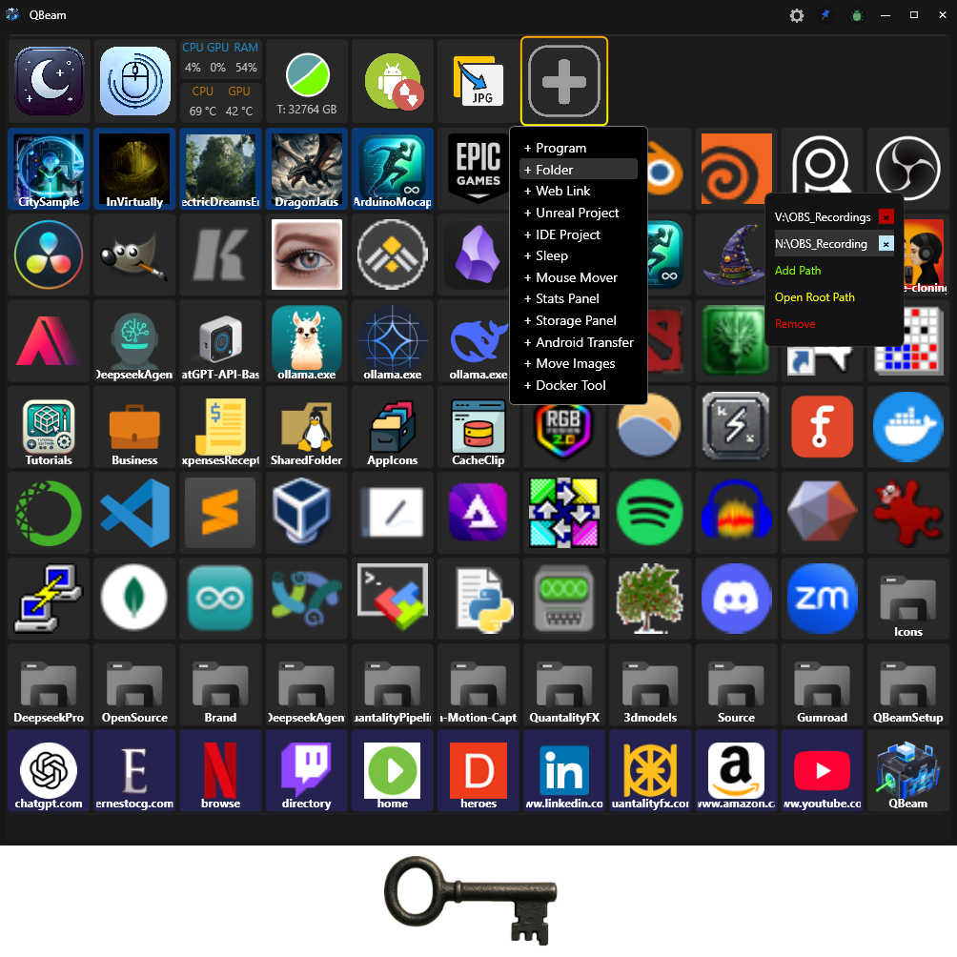Open MongoDB leaf icon

[x=135, y=599]
